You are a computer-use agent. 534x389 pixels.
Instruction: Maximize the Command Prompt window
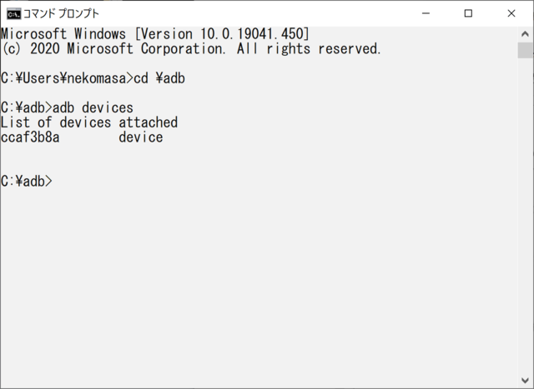[x=468, y=13]
